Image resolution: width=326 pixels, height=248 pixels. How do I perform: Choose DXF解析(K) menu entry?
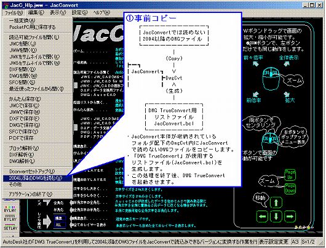coord(38,155)
